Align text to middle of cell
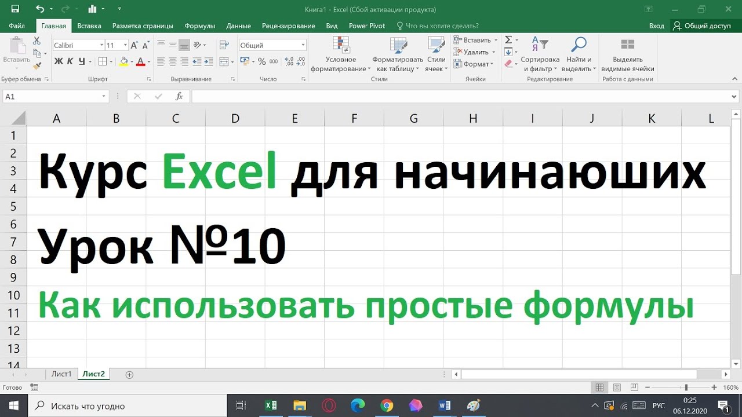Image resolution: width=742 pixels, height=417 pixels. 173,45
